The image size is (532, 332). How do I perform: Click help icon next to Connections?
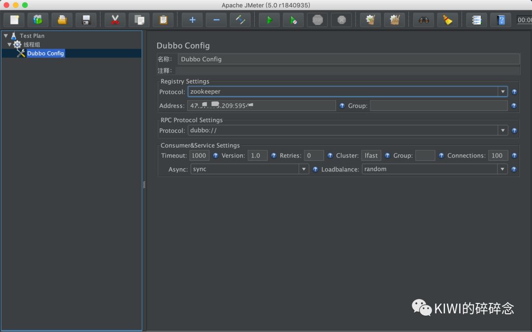pyautogui.click(x=514, y=155)
